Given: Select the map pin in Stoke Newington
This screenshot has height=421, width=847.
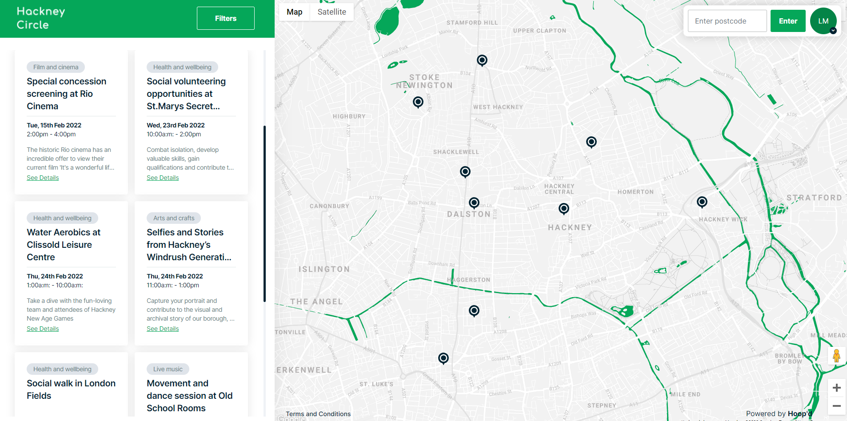Looking at the screenshot, I should [418, 102].
